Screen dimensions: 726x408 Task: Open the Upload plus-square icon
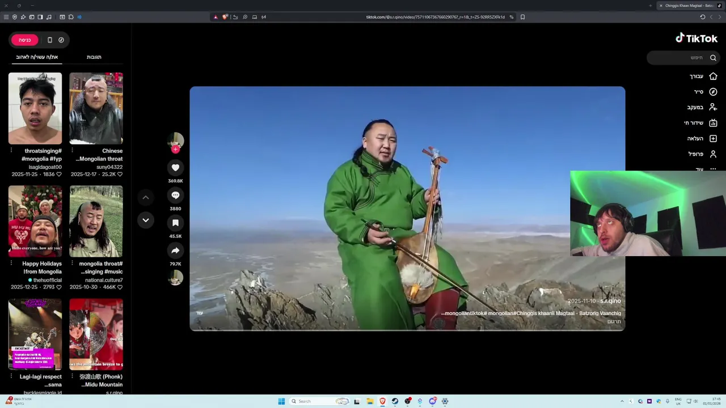(713, 138)
